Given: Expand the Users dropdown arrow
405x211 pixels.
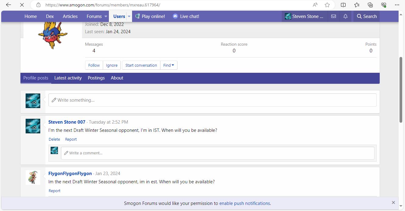Looking at the screenshot, I should pos(129,16).
